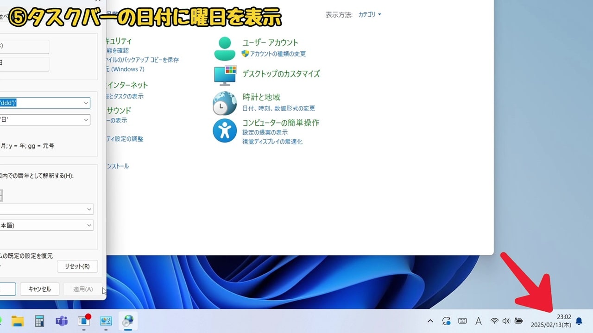
Task: Open the long date format dropdown ending in 日'
Action: coord(87,120)
